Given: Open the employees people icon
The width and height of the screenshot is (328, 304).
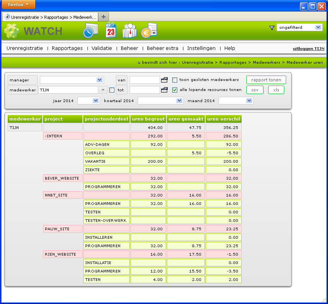Looking at the screenshot, I should [x=130, y=31].
